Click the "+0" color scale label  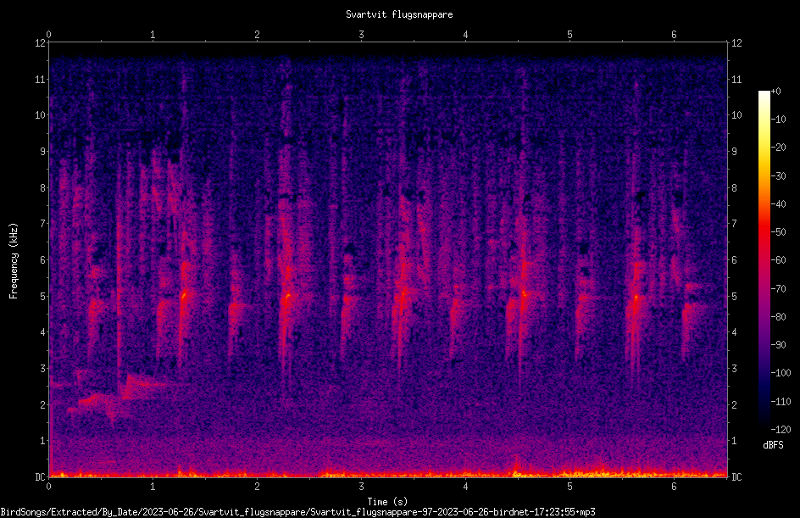775,92
